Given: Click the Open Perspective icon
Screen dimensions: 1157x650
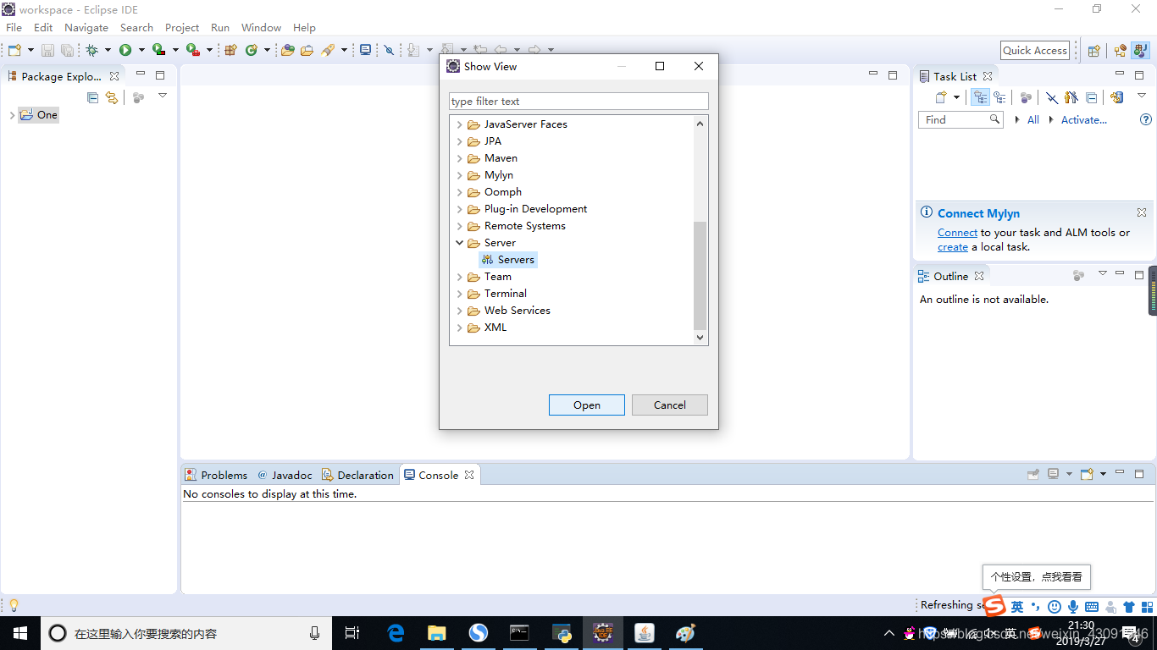Looking at the screenshot, I should point(1094,50).
